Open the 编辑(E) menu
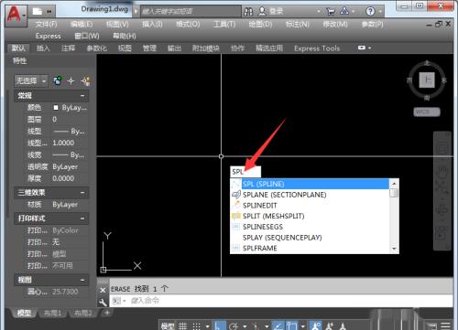The height and width of the screenshot is (330, 458). point(82,24)
